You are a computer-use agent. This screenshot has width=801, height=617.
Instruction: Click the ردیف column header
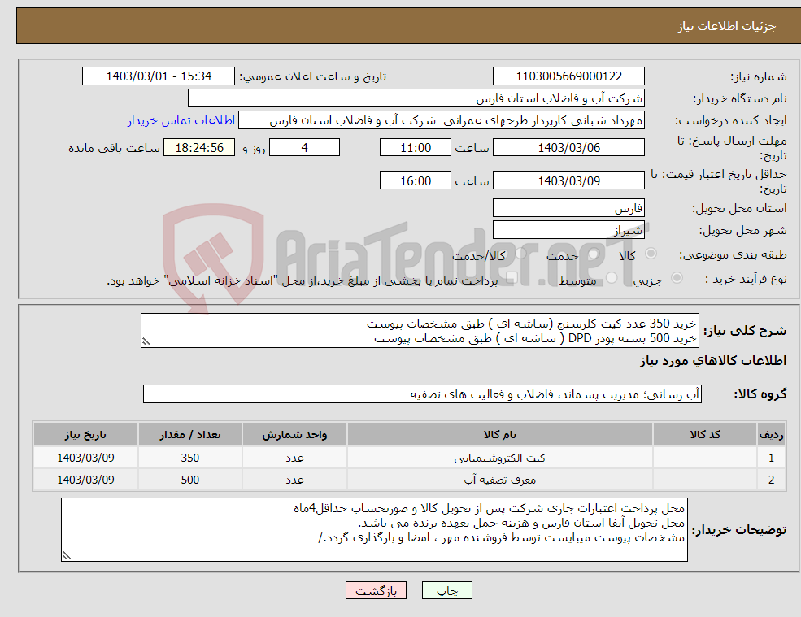click(772, 435)
